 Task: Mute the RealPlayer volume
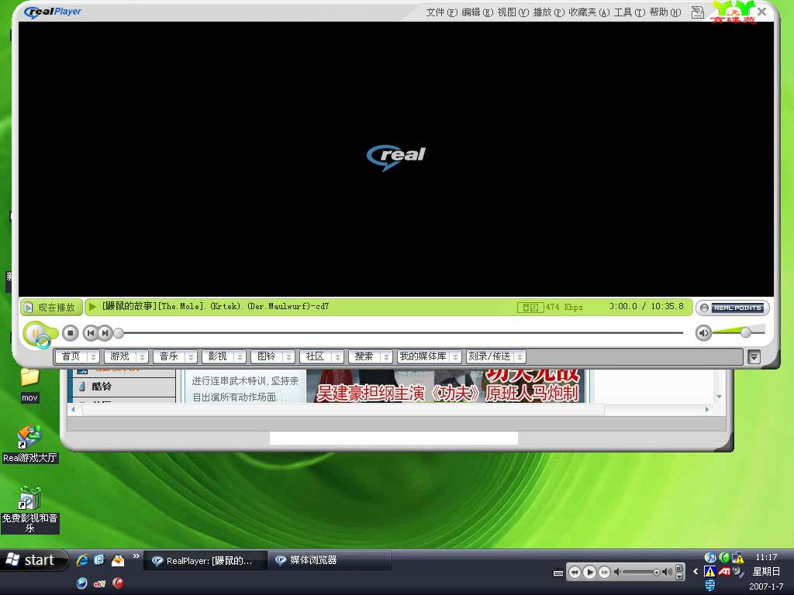tap(703, 333)
